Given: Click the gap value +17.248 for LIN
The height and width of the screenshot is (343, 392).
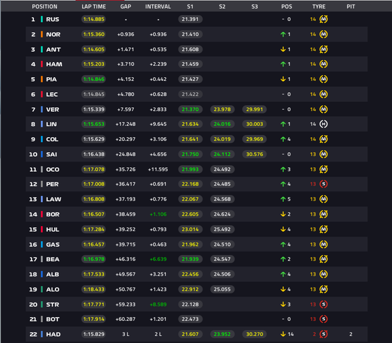Looking at the screenshot, I should pos(125,124).
